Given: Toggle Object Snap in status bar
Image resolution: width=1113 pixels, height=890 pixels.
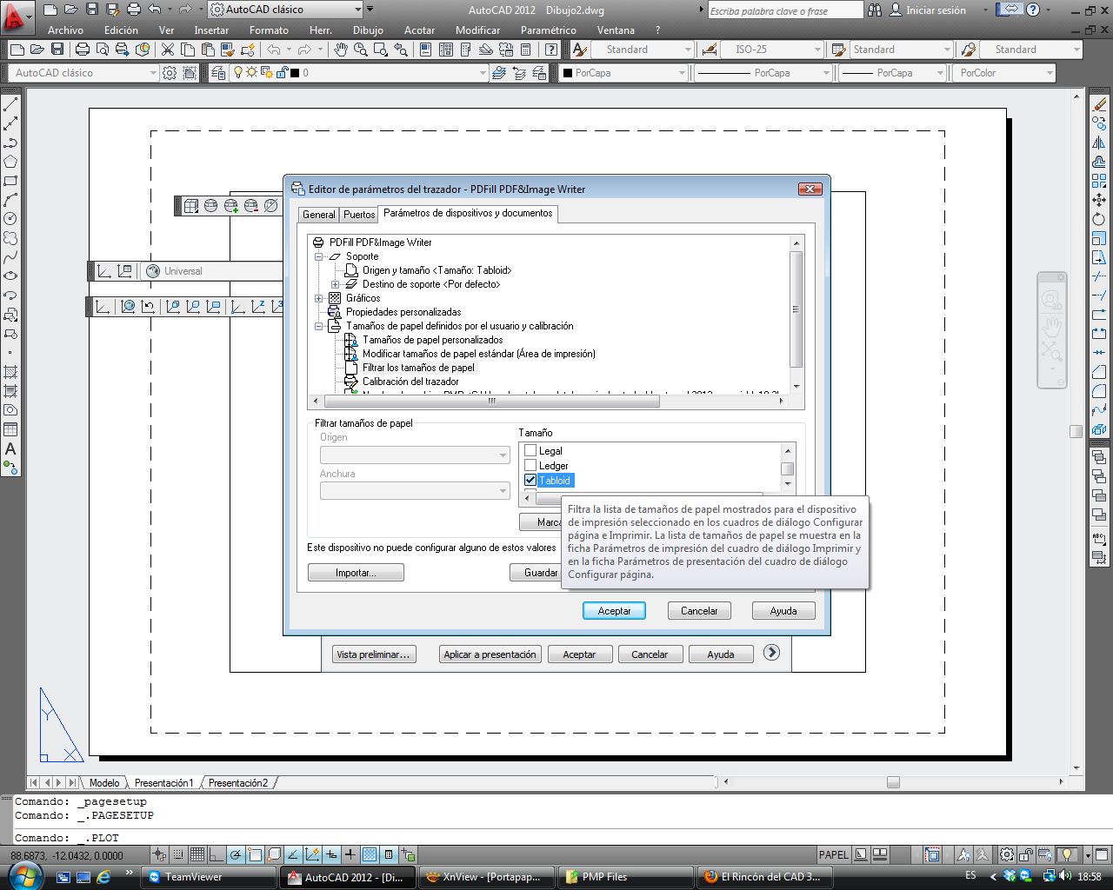Looking at the screenshot, I should pyautogui.click(x=255, y=854).
